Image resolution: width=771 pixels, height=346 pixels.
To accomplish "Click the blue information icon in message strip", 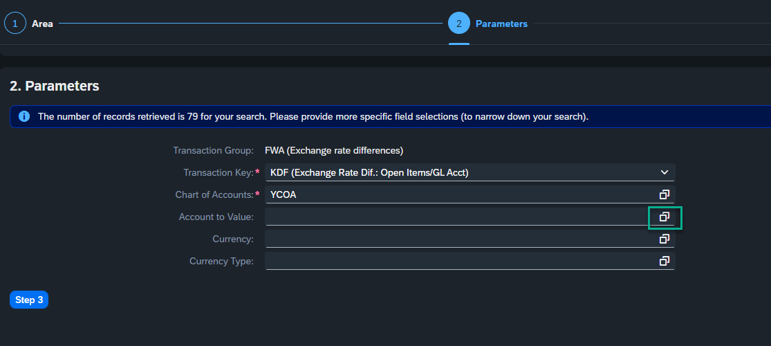I will pos(24,117).
